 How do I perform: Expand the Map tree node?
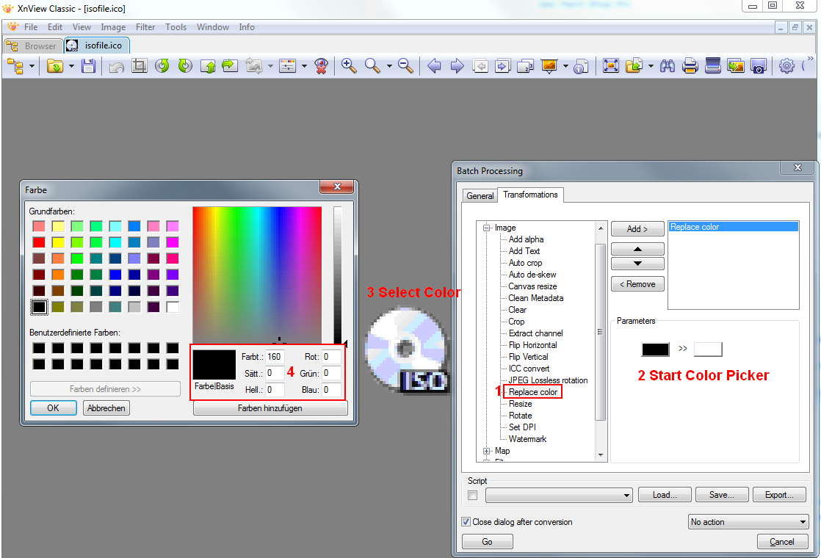coord(486,451)
